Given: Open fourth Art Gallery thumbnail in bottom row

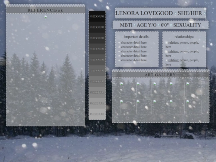Looking at the screenshot, I should click(177, 107).
